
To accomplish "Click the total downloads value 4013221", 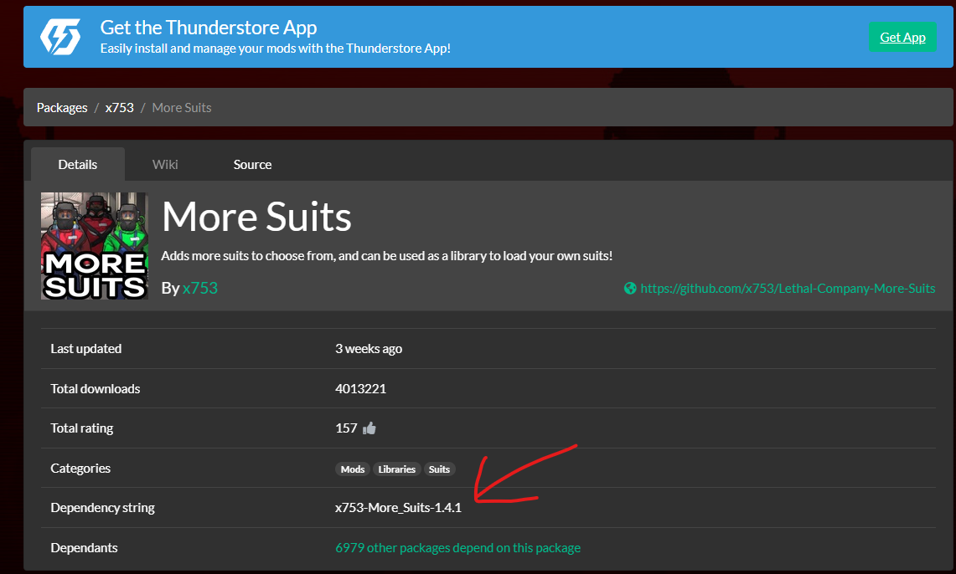I will coord(361,388).
